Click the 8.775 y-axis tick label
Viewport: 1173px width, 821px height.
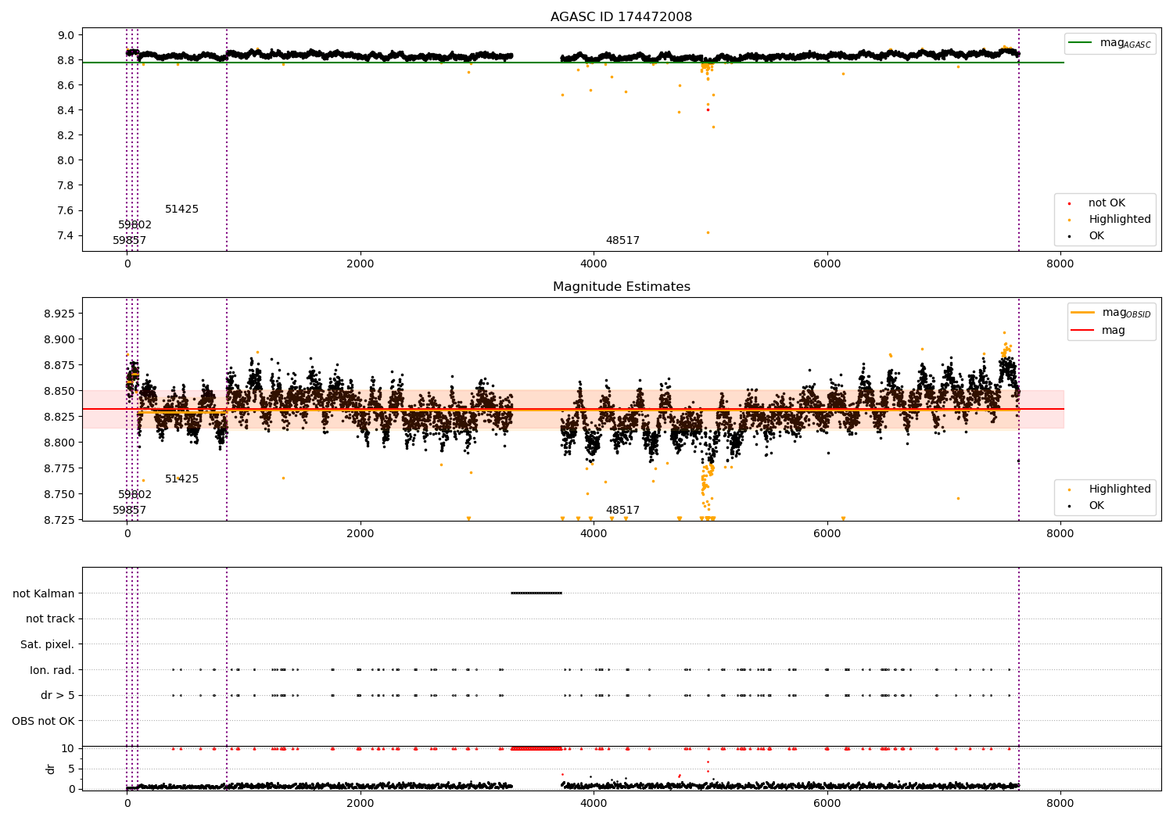61,468
